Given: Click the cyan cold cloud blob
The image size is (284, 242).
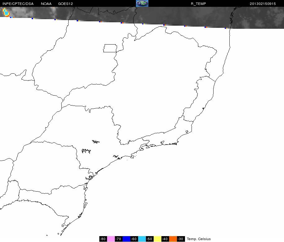Looking at the screenshot, I should (6, 13).
